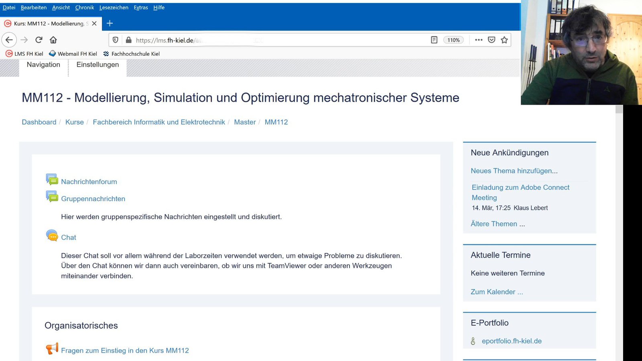
Task: Switch to the Einstellungen tab
Action: click(x=98, y=65)
